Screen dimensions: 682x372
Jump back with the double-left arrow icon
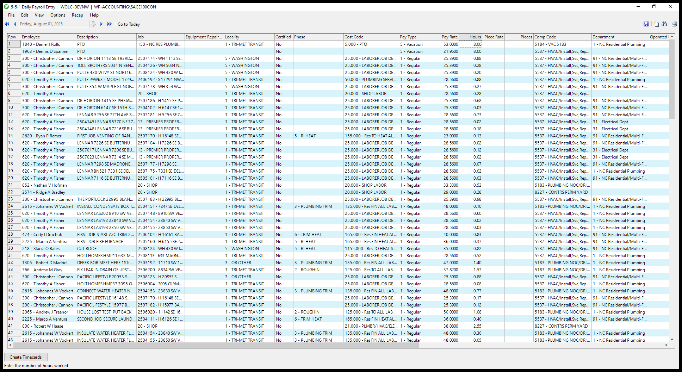(7, 24)
